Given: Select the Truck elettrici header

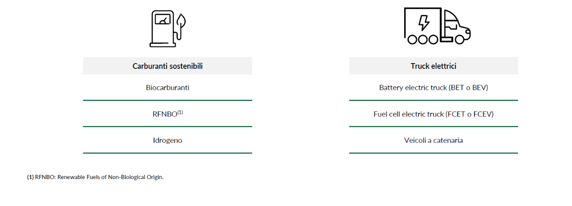Looking at the screenshot, I should click(x=433, y=66).
